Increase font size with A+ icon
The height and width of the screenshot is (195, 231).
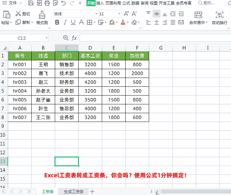pyautogui.click(x=126, y=14)
